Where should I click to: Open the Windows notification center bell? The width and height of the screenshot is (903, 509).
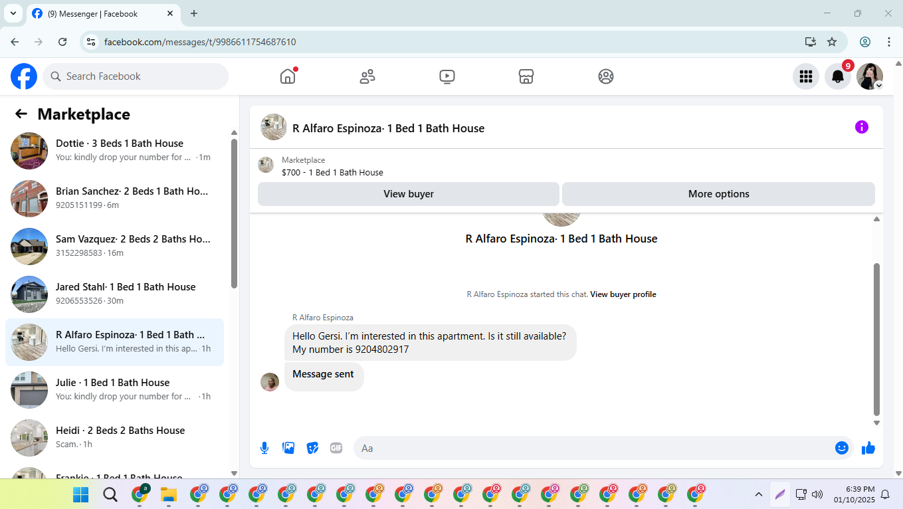[885, 494]
